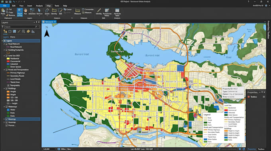Collapse the Land Use 2023 group

4,56
